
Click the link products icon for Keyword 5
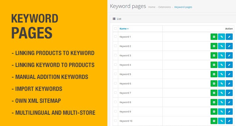pos(222,74)
